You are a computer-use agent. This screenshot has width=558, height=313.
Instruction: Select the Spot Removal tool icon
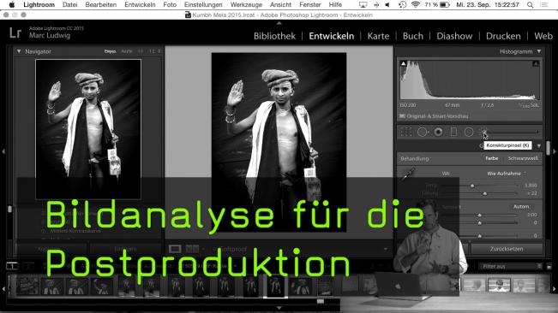[423, 132]
